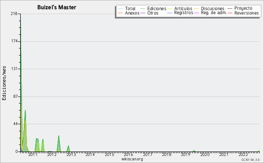Click the chart title "Buizel's Master"
This screenshot has width=264, height=163.
click(x=57, y=7)
